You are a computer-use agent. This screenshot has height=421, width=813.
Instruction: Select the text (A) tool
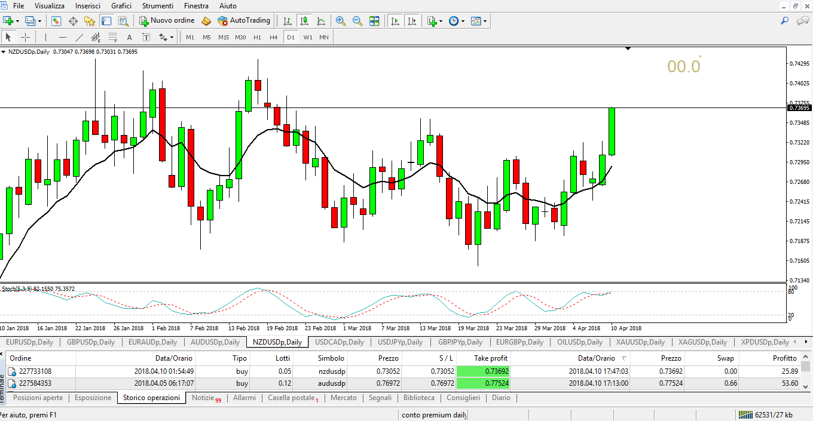[129, 37]
